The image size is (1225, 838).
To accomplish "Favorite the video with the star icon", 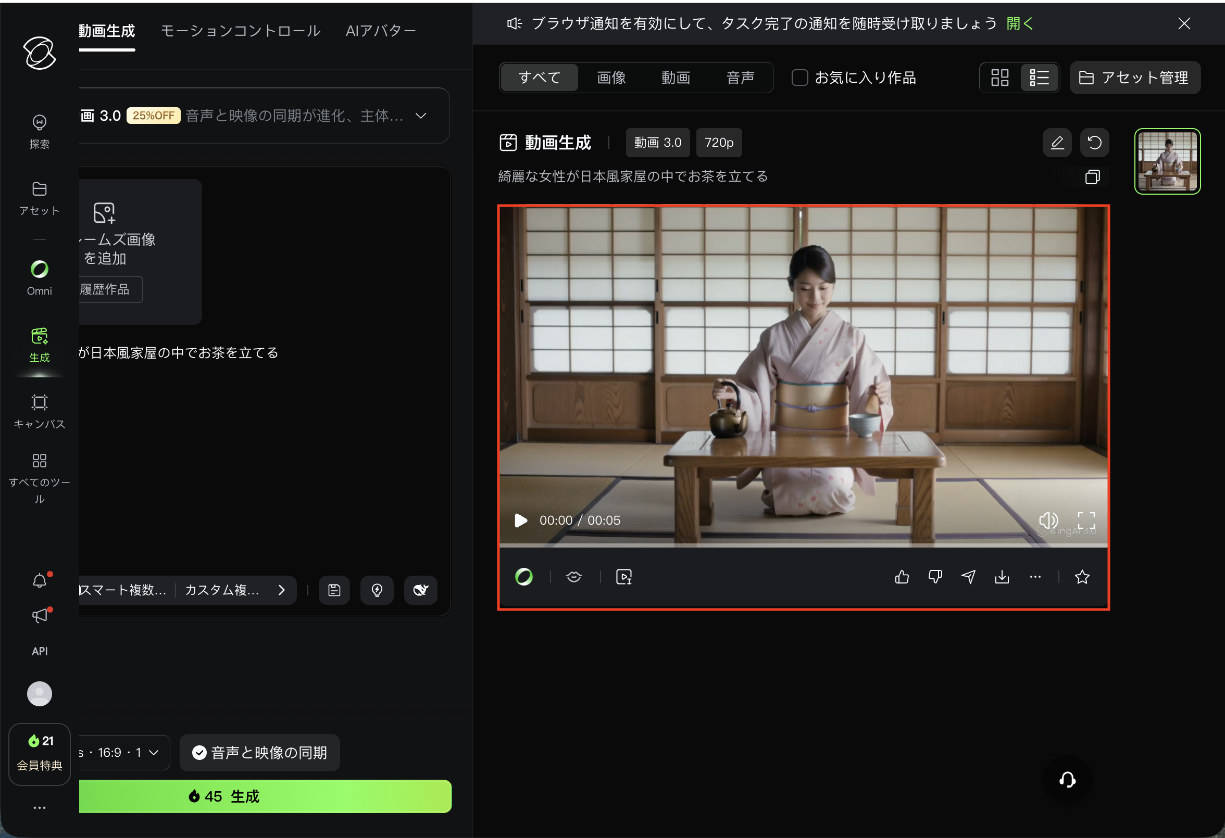I will pos(1082,577).
